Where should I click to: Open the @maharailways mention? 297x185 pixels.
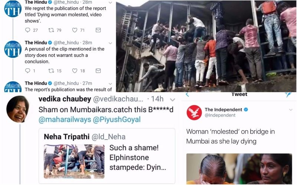click(65, 120)
